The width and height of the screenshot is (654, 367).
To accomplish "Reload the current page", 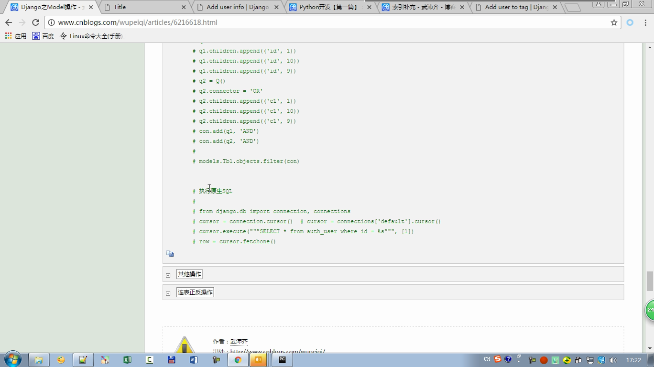I will coord(35,22).
